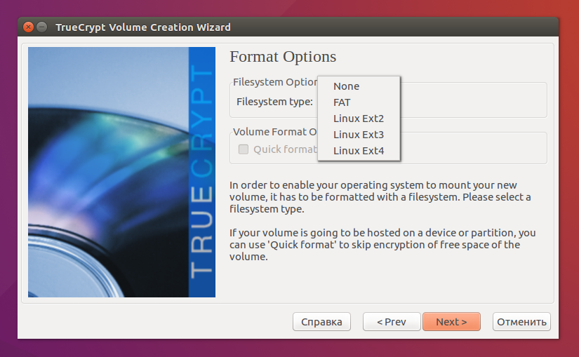
Task: Click the Volume Format Options group label
Action: [x=274, y=132]
